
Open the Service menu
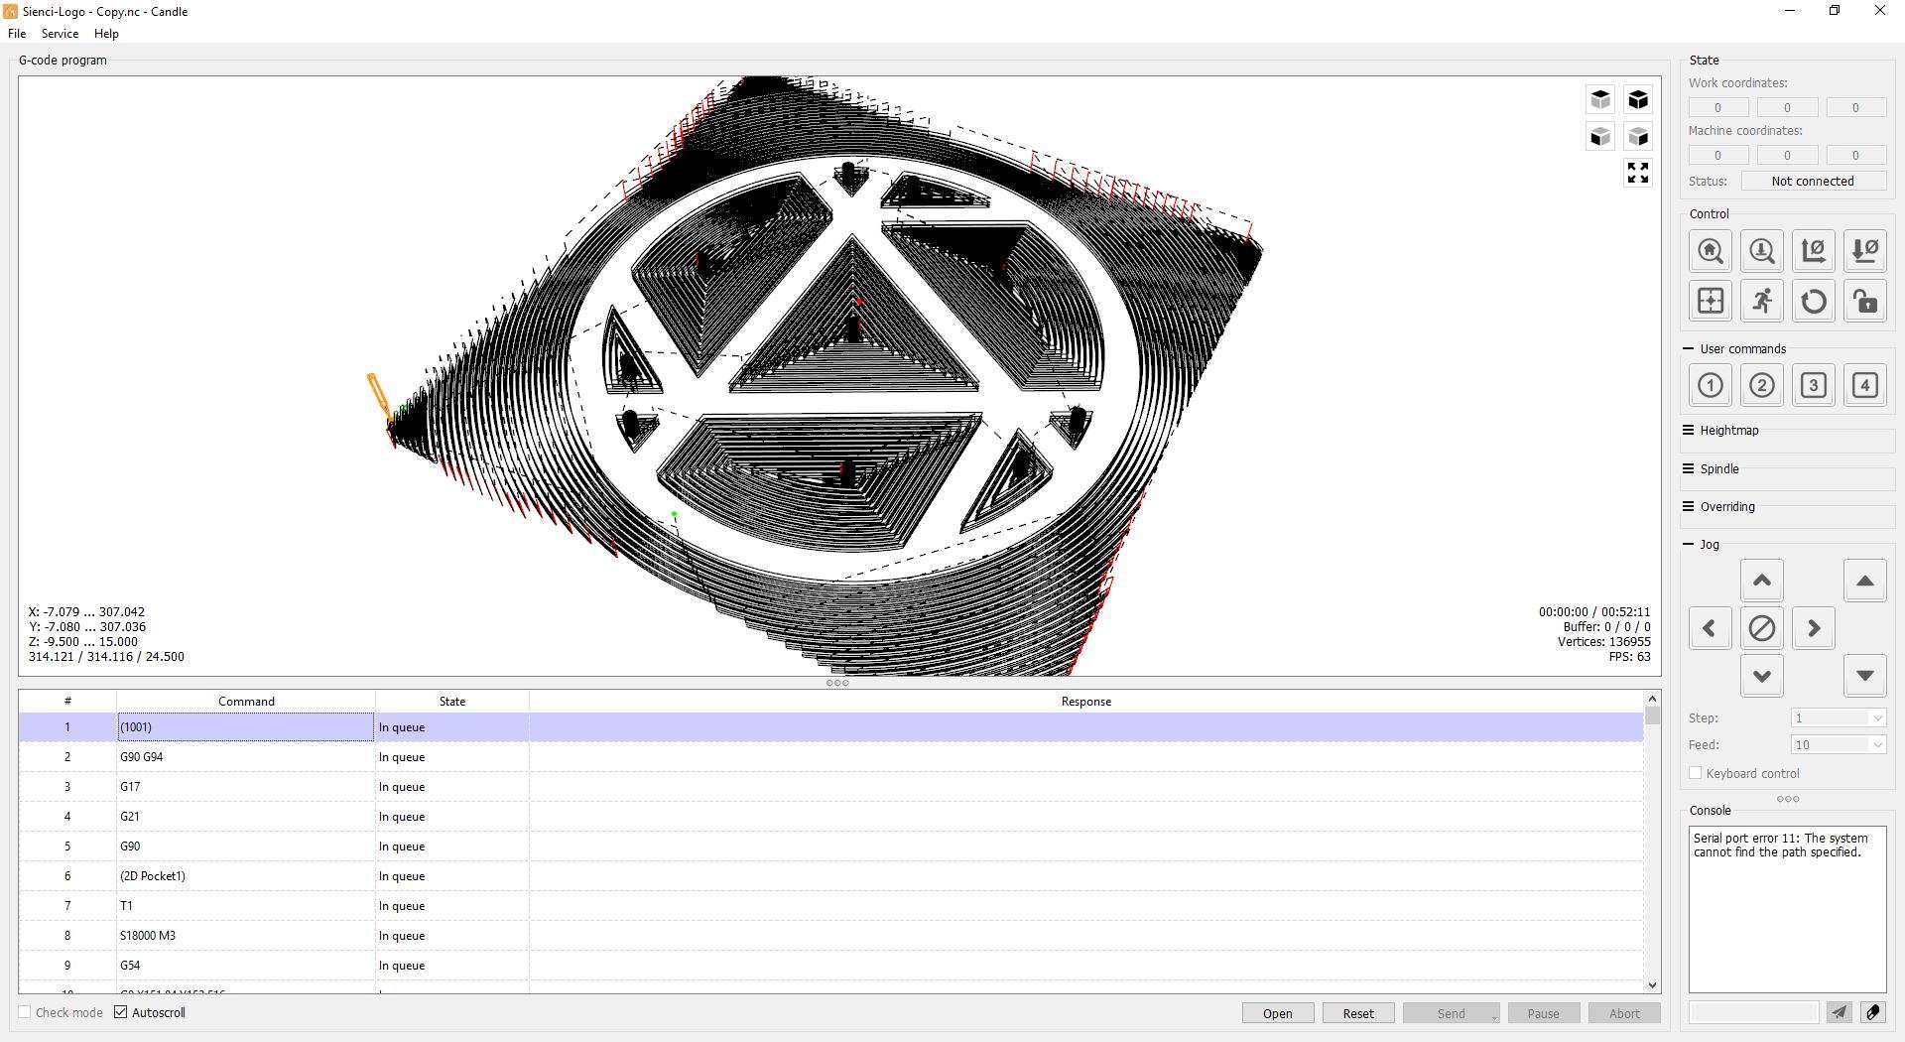point(60,34)
